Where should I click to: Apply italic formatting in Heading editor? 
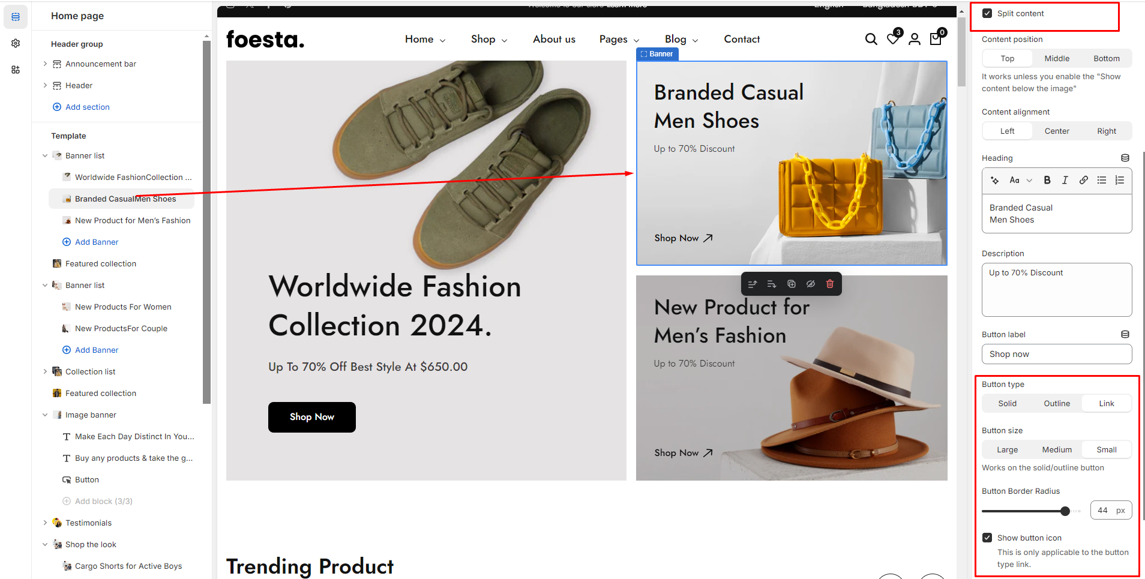tap(1065, 180)
